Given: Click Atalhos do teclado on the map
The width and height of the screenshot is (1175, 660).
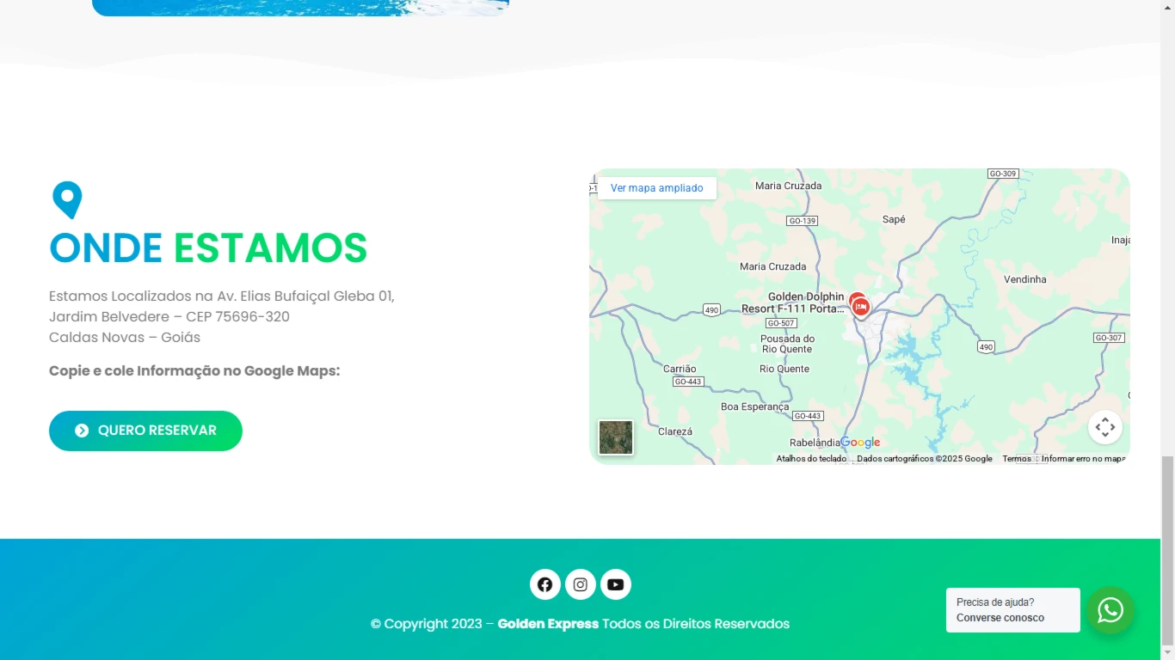Looking at the screenshot, I should (811, 459).
